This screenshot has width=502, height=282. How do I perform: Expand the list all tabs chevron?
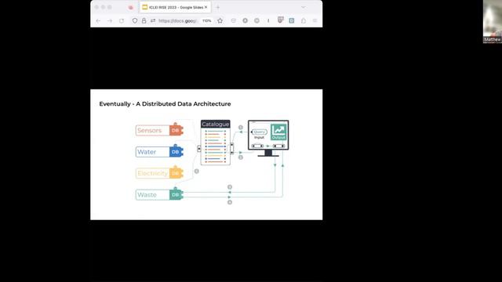point(303,7)
